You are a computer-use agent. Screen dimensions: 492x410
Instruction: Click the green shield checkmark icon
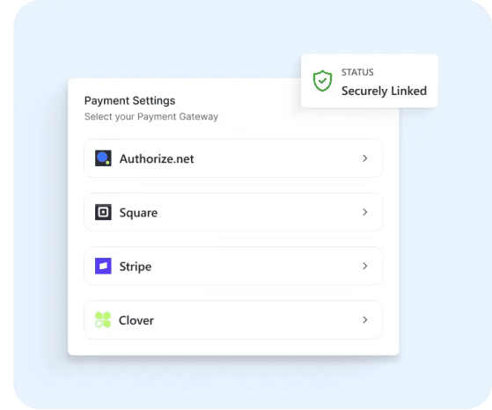322,81
